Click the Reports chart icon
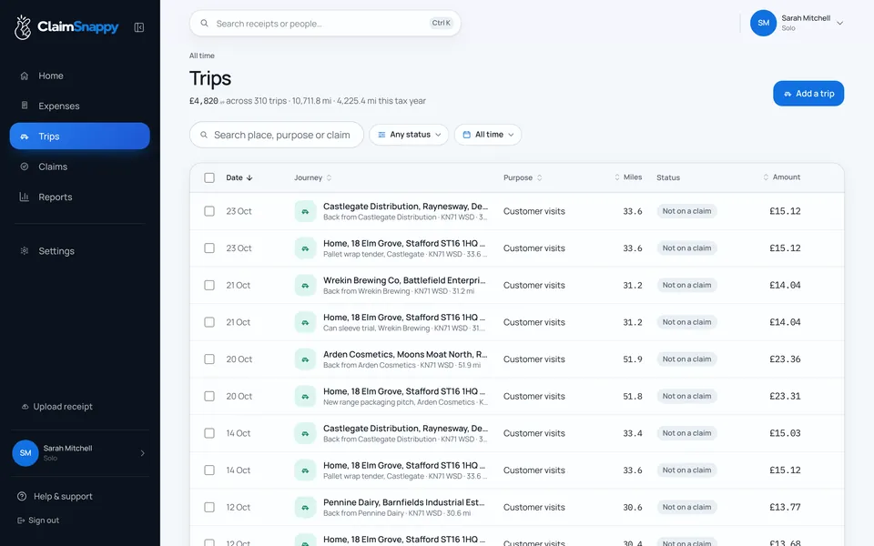 [25, 197]
